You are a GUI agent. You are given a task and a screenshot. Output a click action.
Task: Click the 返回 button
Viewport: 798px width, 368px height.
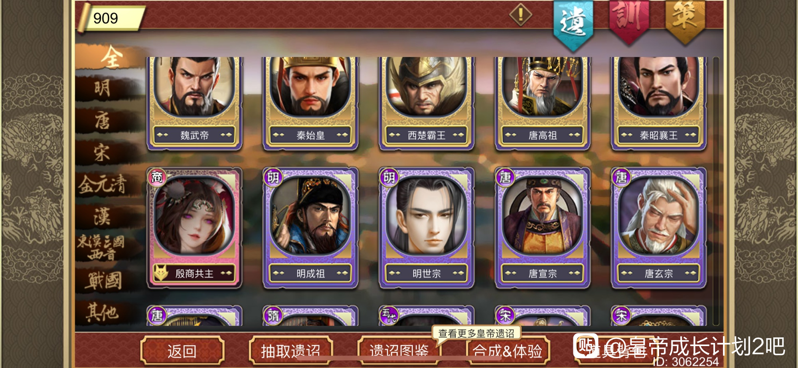point(182,351)
